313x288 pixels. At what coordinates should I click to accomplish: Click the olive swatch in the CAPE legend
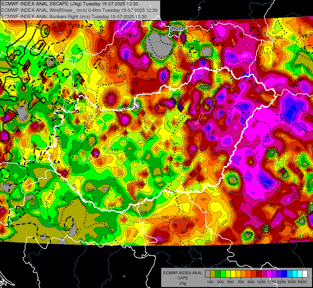coord(213,274)
